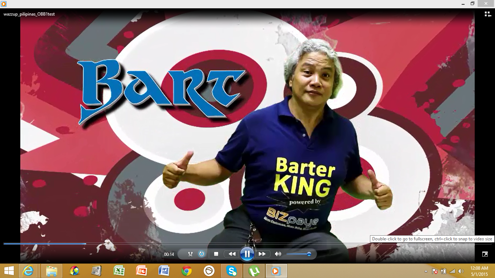Launch PowerPoint from the taskbar

click(x=142, y=271)
